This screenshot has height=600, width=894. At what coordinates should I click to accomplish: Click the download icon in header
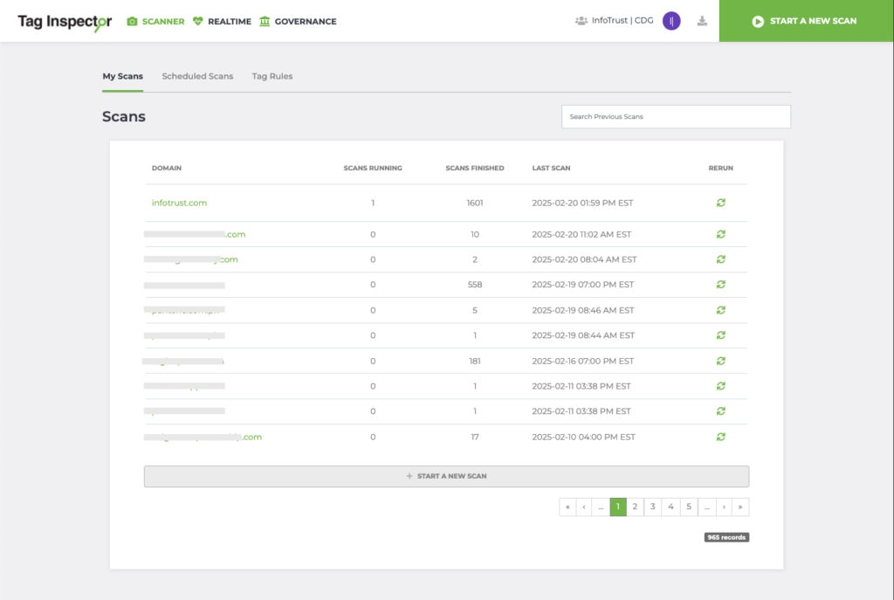pos(702,21)
